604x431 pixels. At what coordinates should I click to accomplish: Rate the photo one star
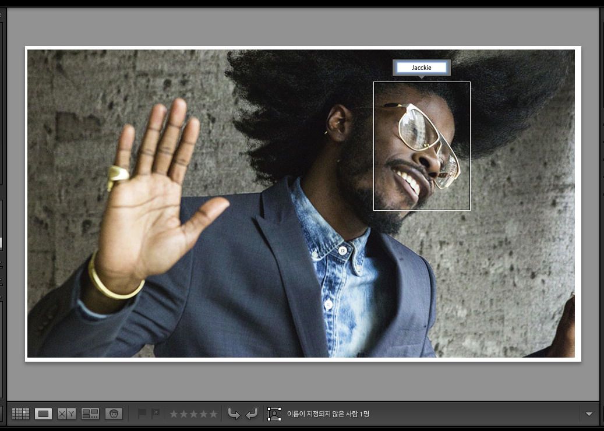[x=174, y=414]
